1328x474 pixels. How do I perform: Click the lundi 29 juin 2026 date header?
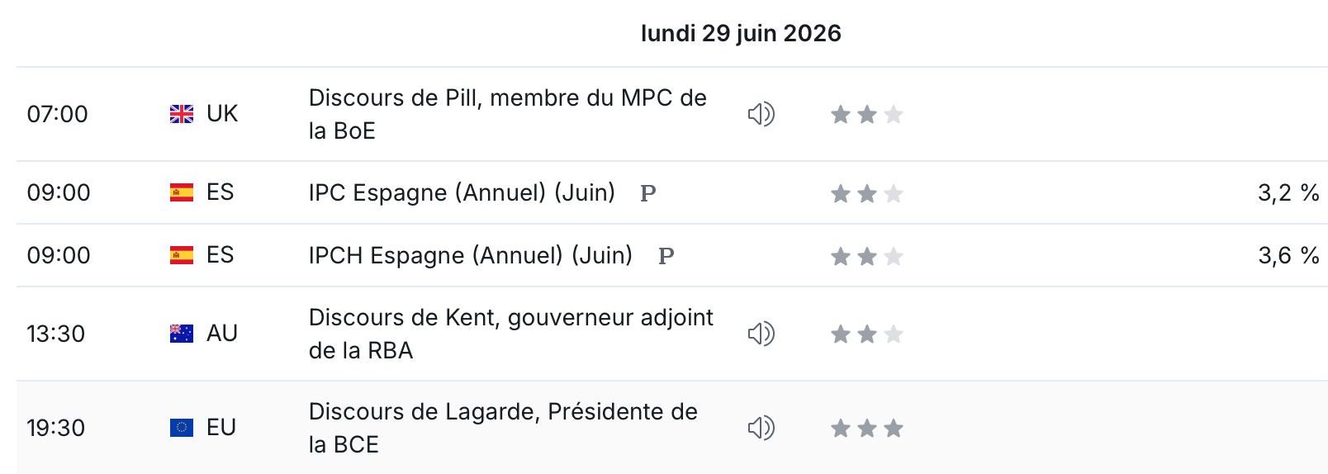pos(741,33)
